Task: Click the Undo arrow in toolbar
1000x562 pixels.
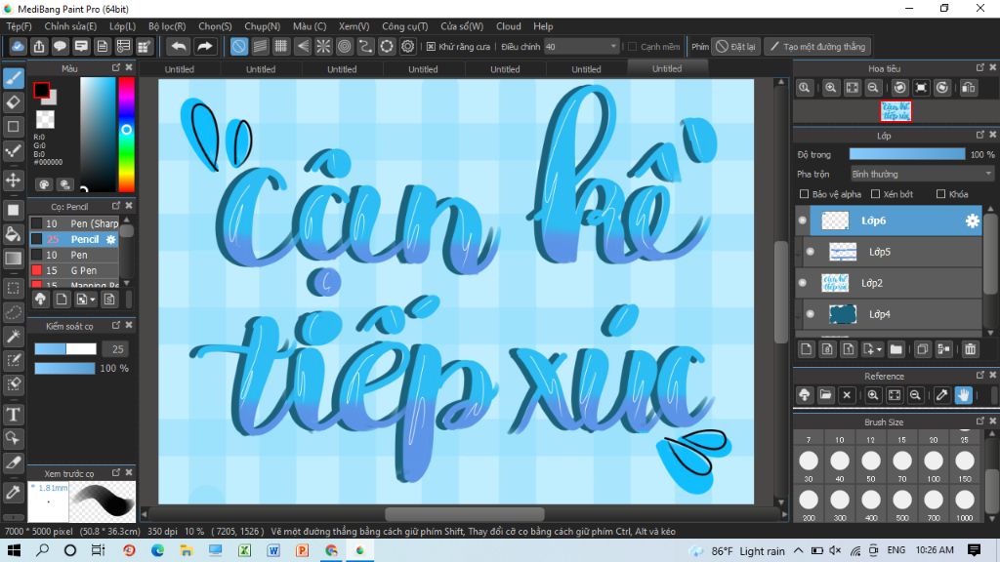Action: [x=180, y=47]
